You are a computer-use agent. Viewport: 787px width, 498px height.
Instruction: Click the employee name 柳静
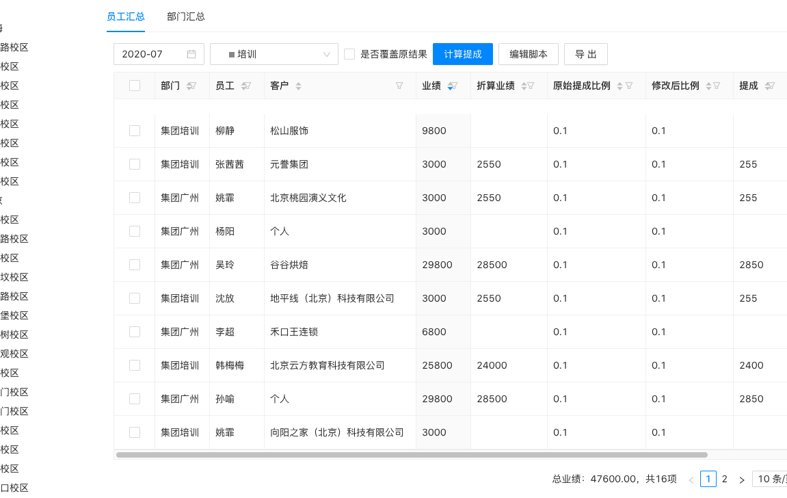pos(225,131)
